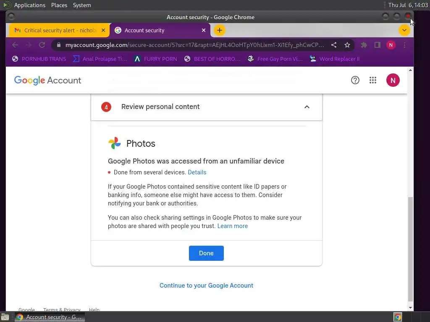Select the Account security tab
Image resolution: width=430 pixels, height=322 pixels.
160,30
